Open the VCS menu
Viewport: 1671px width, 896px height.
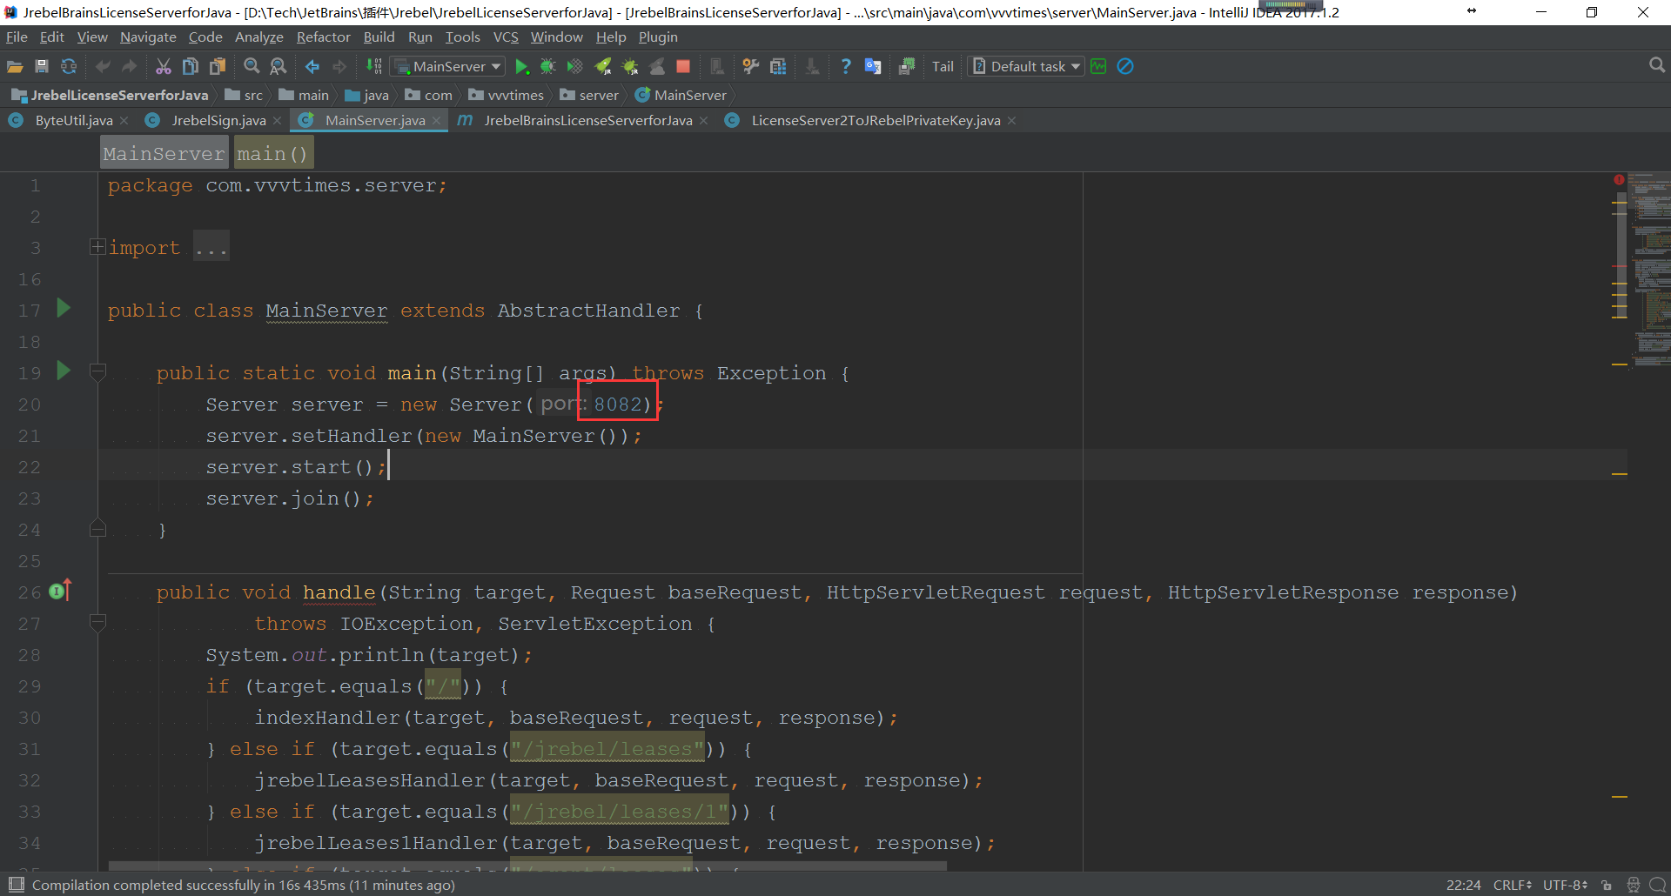coord(506,37)
